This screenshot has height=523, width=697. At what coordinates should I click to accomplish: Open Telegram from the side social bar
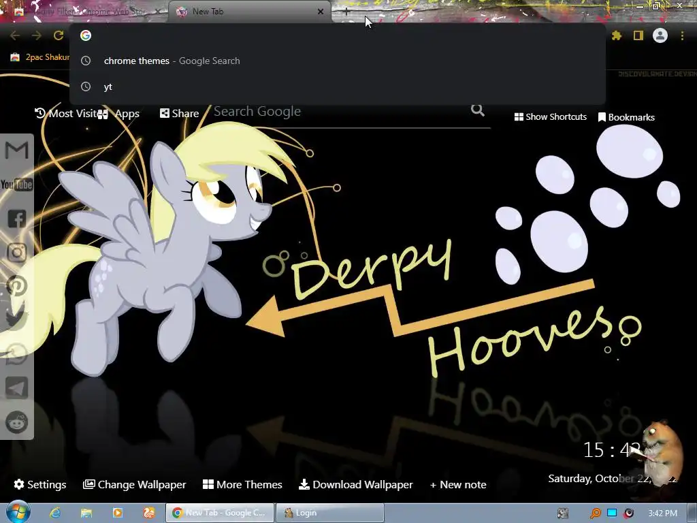(17, 387)
